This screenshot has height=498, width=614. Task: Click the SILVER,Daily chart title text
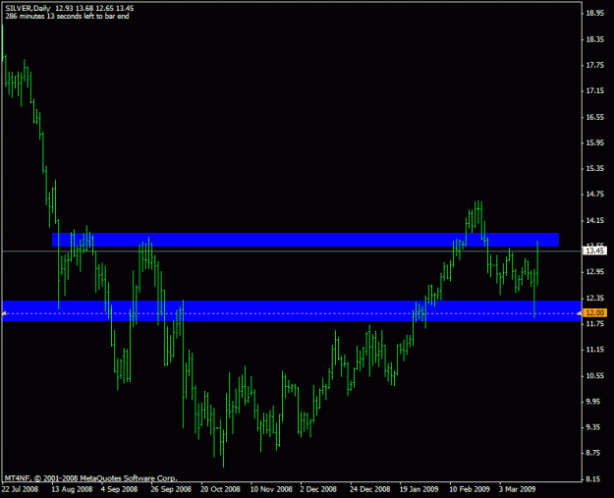[28, 8]
